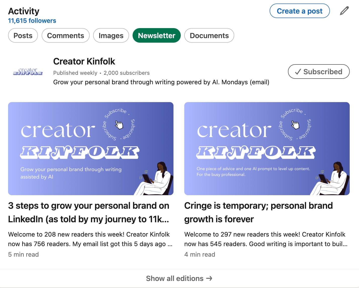This screenshot has width=359, height=288.
Task: Click the arrow next to Show all editions
Action: pyautogui.click(x=209, y=278)
